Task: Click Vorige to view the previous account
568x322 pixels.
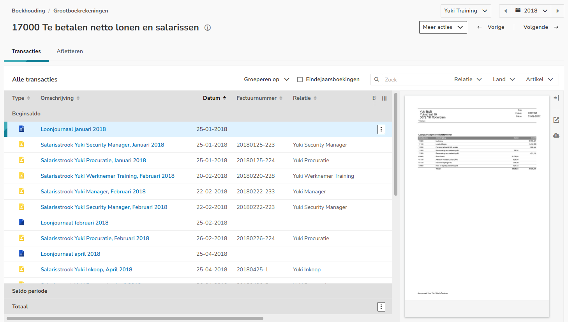Action: coord(491,27)
